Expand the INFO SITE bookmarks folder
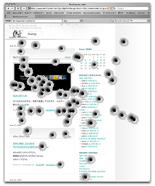 pos(109,13)
